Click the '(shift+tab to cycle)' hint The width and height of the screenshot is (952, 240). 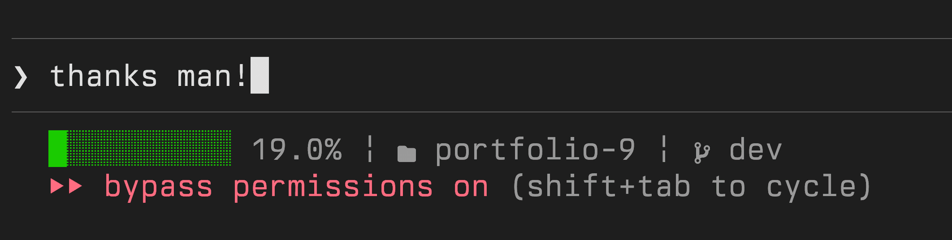pyautogui.click(x=691, y=187)
